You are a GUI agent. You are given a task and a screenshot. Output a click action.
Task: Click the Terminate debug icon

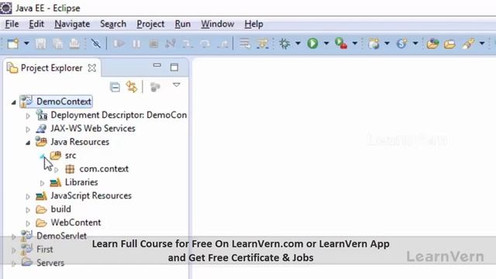153,43
